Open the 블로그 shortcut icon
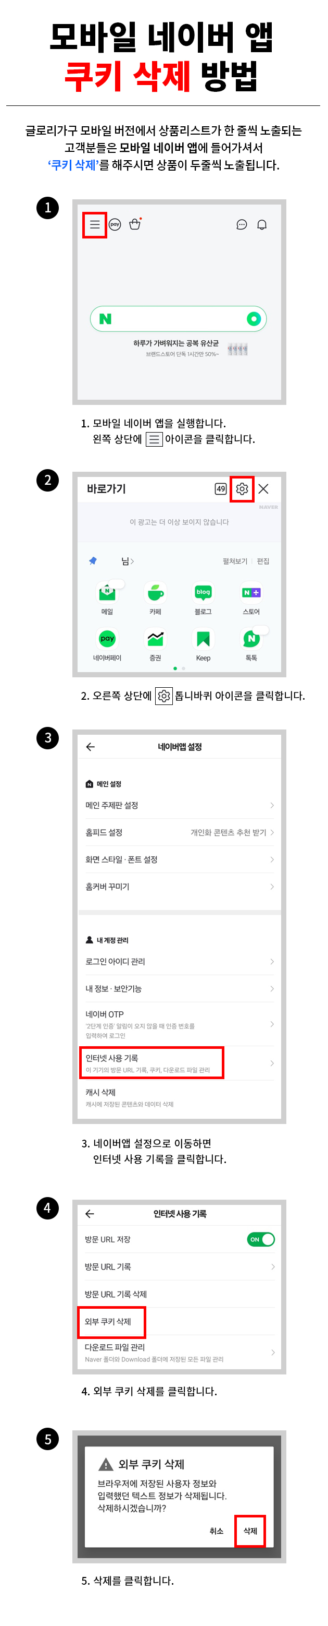The image size is (328, 1626). (204, 593)
